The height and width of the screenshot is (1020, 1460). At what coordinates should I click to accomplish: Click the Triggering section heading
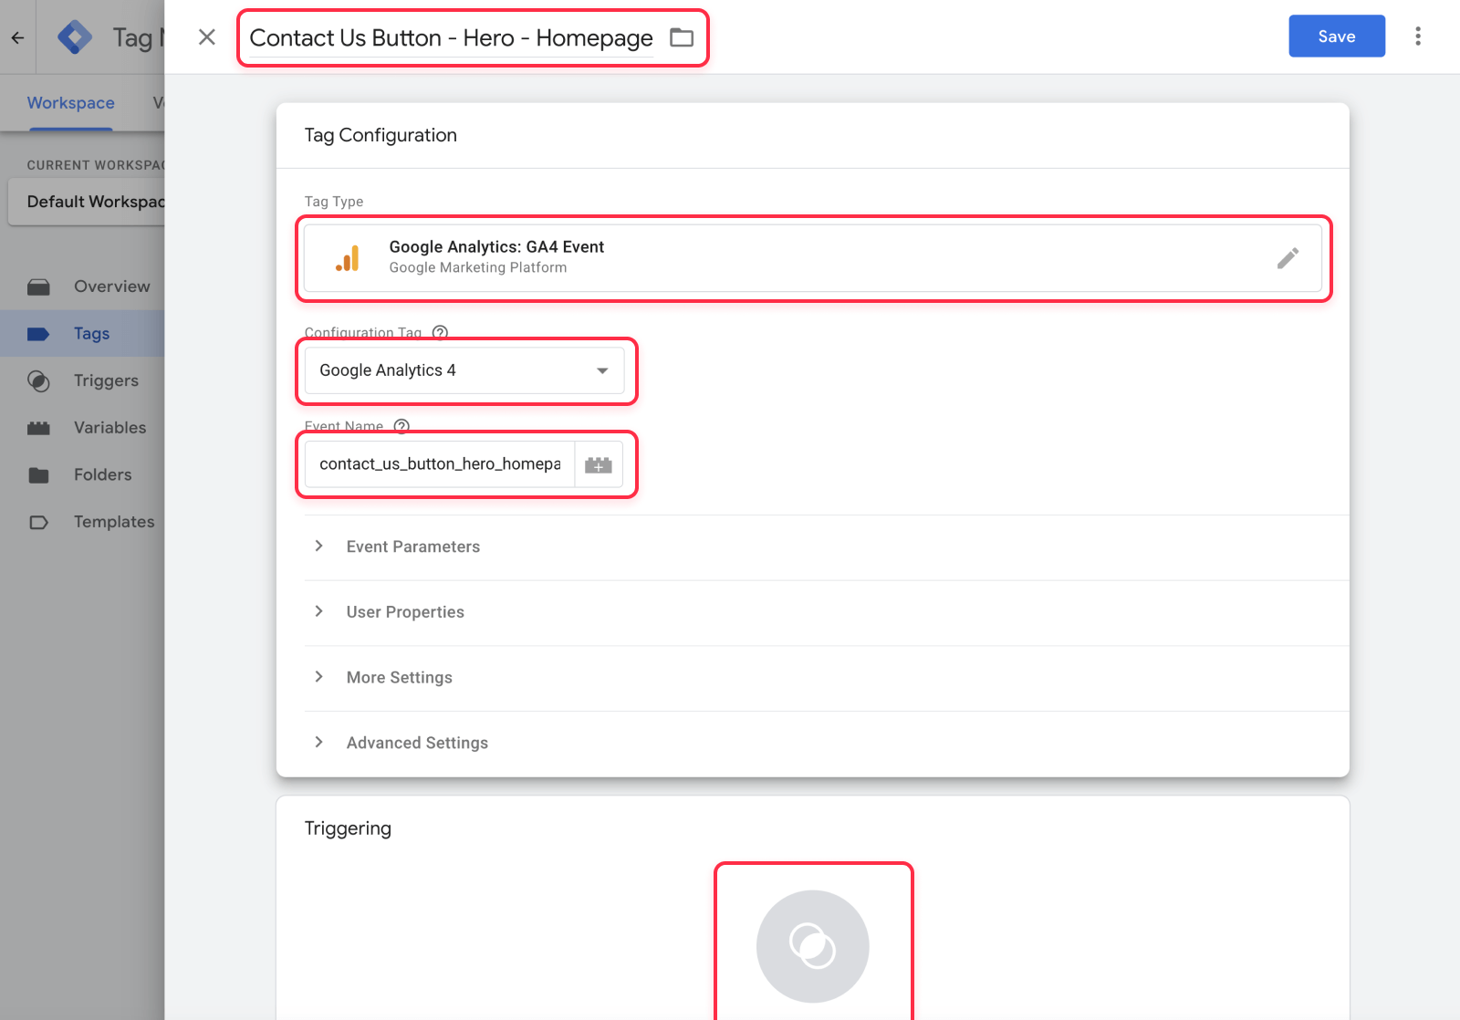pos(348,828)
